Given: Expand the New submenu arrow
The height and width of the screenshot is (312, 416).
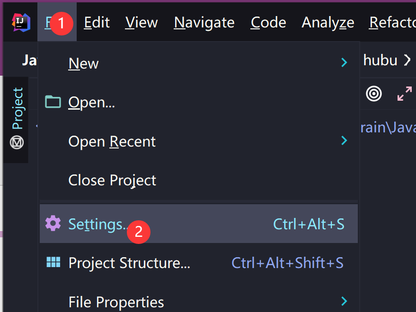Looking at the screenshot, I should [x=344, y=63].
